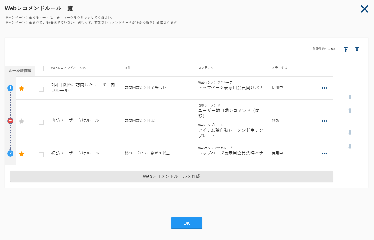Image resolution: width=374 pixels, height=240 pixels.
Task: Click the move-to-bottom arrow icon beside registration count
Action: coord(357,49)
